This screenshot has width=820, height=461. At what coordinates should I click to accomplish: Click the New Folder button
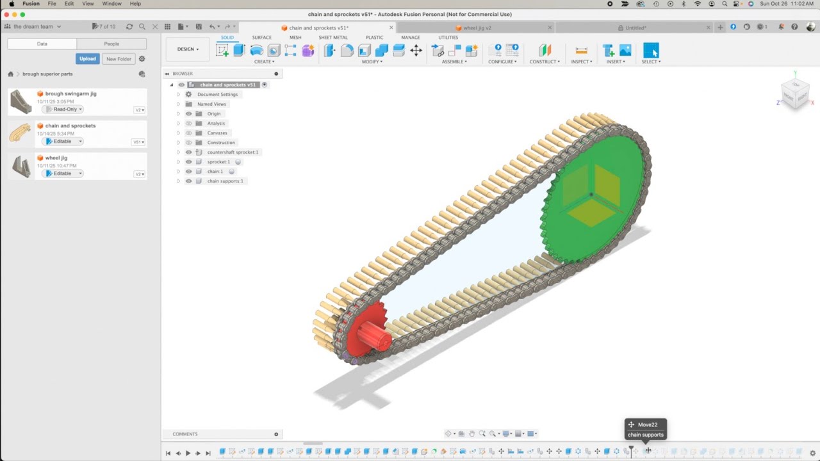119,59
